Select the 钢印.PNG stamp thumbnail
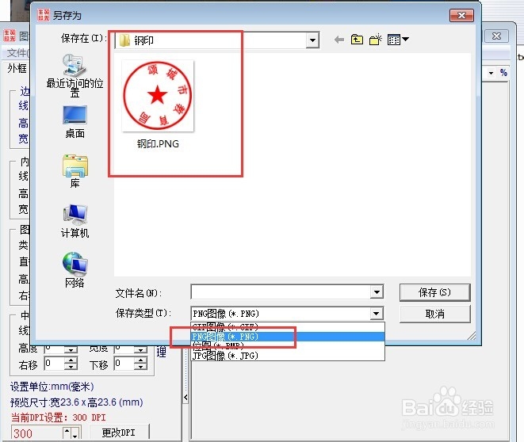This screenshot has height=442, width=524. tap(158, 96)
